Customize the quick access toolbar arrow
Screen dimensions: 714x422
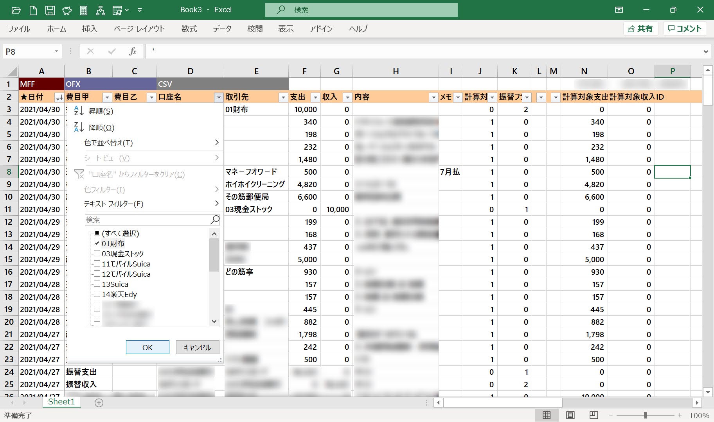click(140, 10)
